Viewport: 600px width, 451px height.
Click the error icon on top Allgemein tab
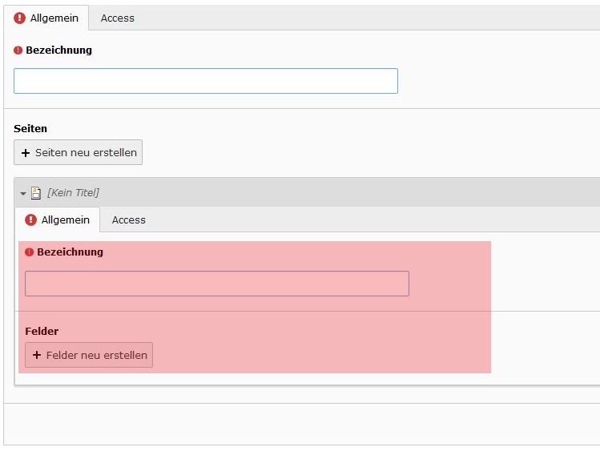pyautogui.click(x=20, y=18)
